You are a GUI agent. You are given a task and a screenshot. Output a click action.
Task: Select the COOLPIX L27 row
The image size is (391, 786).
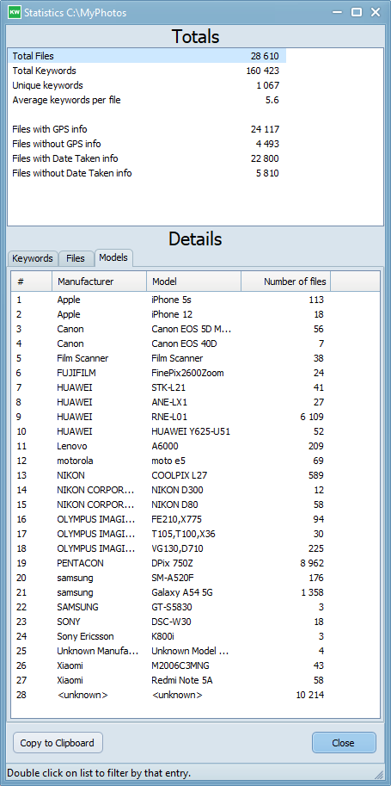[171, 475]
